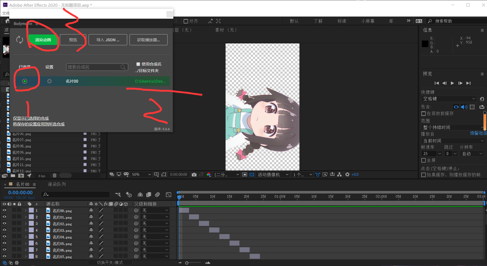Open the composition mini-flowchart icon

pyautogui.click(x=118, y=195)
